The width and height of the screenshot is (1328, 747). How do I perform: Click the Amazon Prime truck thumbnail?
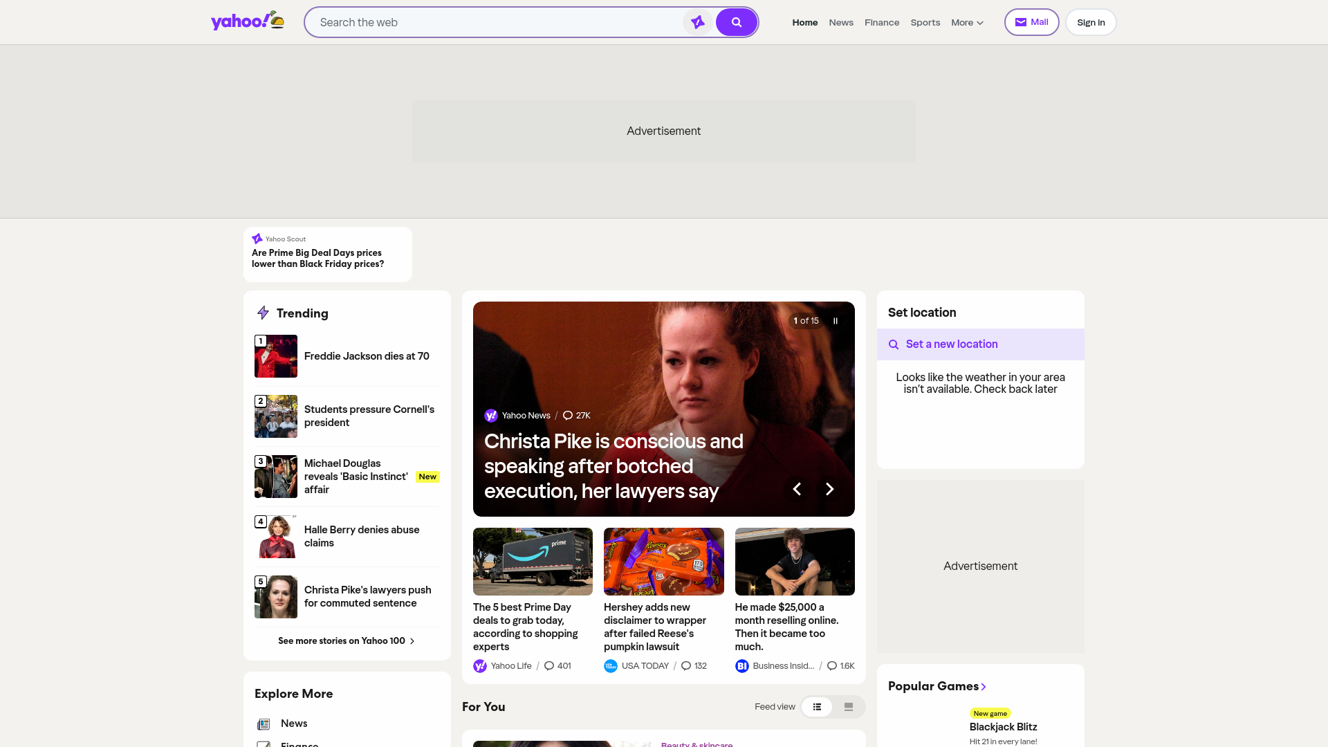pyautogui.click(x=533, y=562)
